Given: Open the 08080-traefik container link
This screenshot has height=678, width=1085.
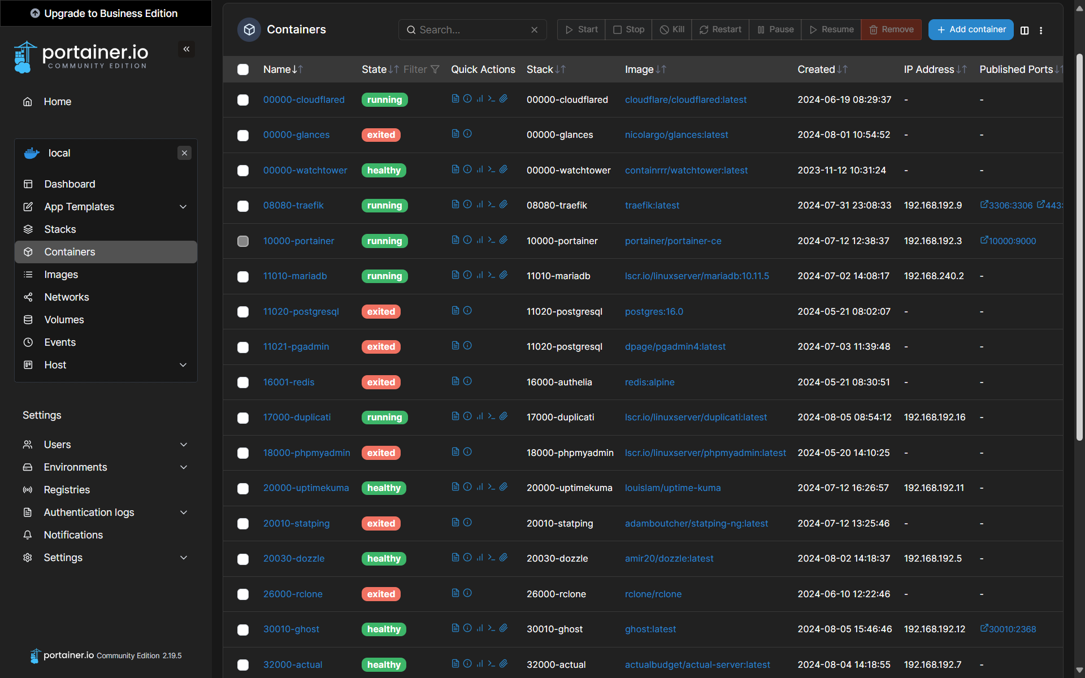Looking at the screenshot, I should (x=293, y=205).
